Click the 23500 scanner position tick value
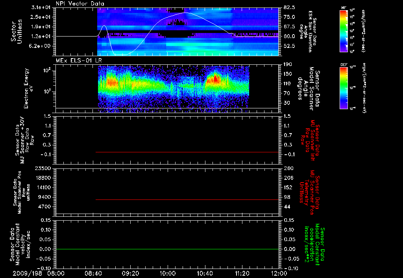 43,168
